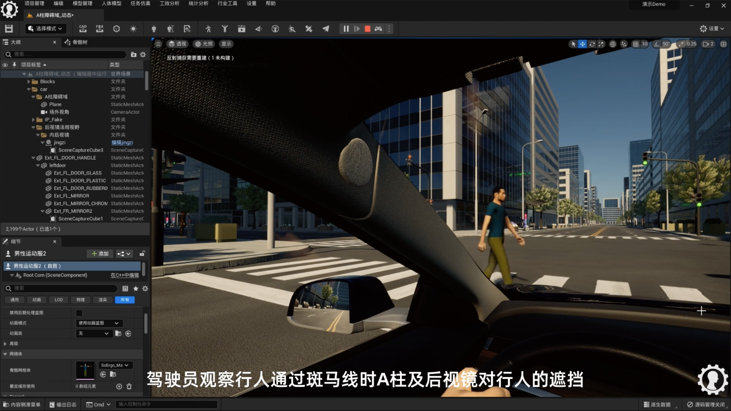Open the 任务仿真 menu
Viewport: 731px width, 411px height.
140,3
